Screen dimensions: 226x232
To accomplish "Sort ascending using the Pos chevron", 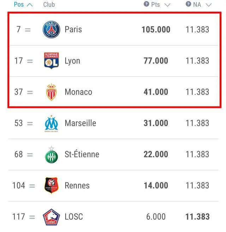I will (x=30, y=5).
